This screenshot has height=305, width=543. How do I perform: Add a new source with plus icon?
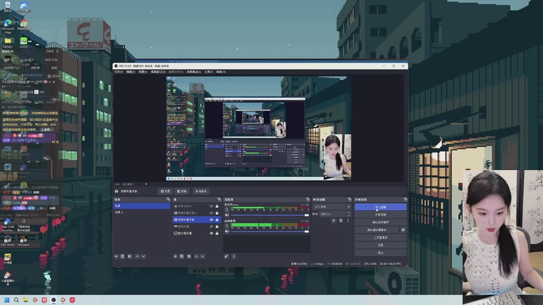pyautogui.click(x=175, y=256)
